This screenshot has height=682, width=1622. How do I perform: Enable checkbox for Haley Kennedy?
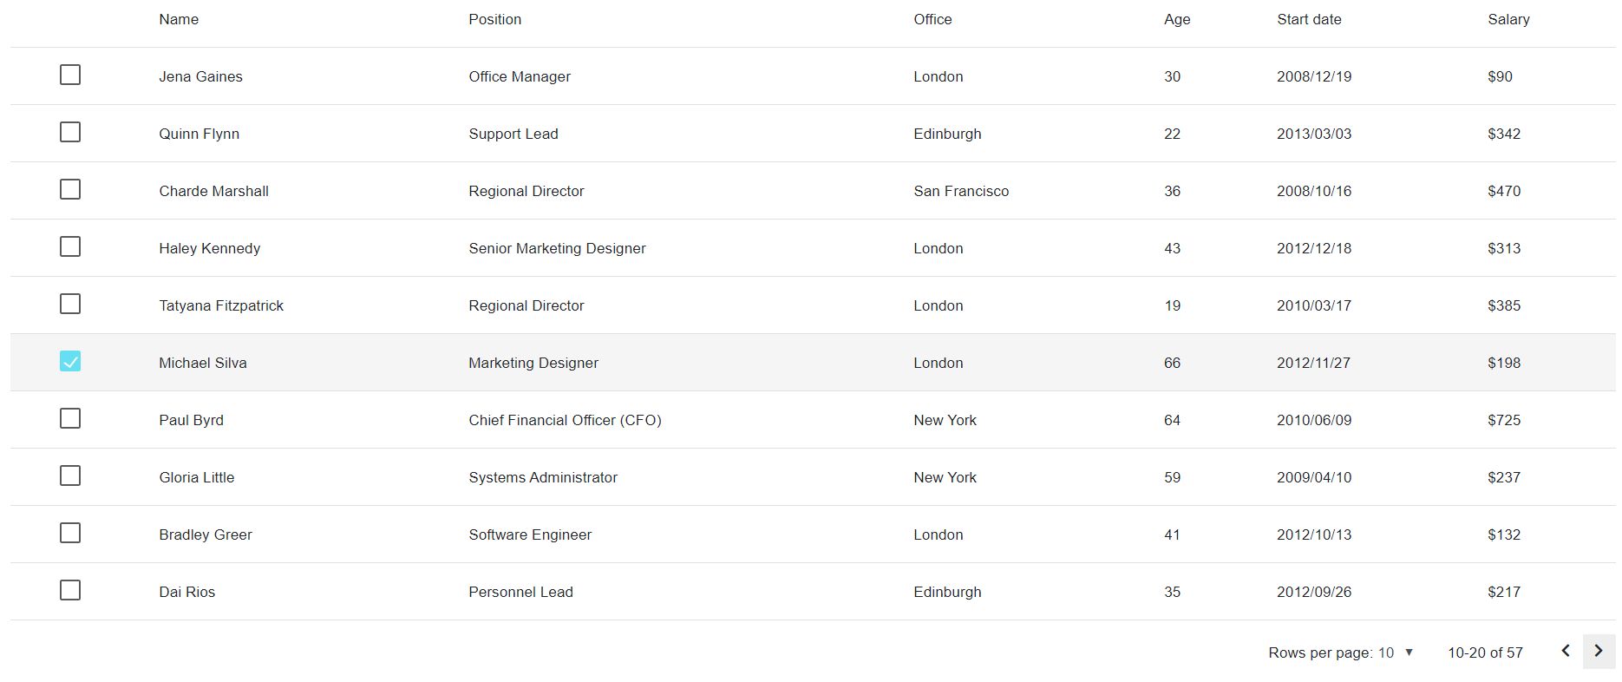coord(70,247)
